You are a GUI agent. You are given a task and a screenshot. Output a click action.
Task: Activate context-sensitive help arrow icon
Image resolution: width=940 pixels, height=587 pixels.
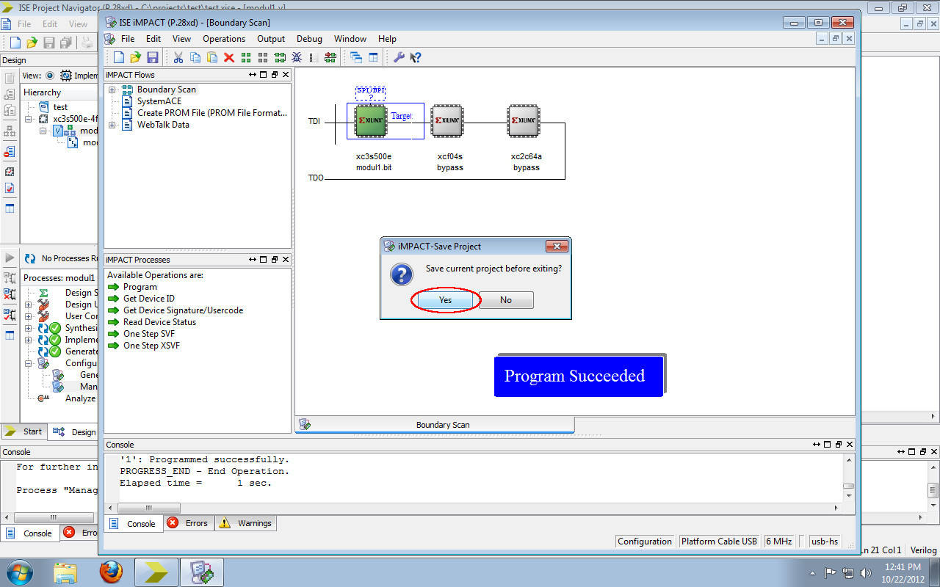415,57
